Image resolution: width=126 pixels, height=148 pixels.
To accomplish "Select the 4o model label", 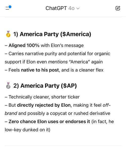I will pyautogui.click(x=72, y=8).
